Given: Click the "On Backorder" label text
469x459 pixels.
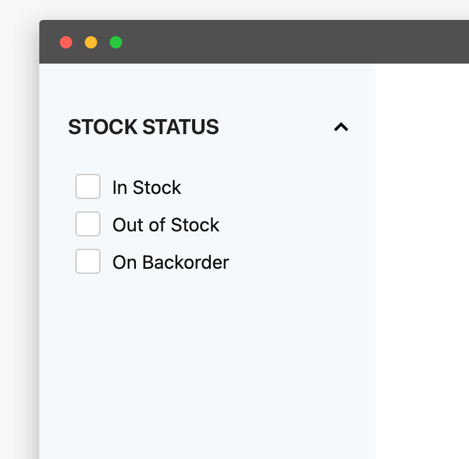Looking at the screenshot, I should pos(171,263).
